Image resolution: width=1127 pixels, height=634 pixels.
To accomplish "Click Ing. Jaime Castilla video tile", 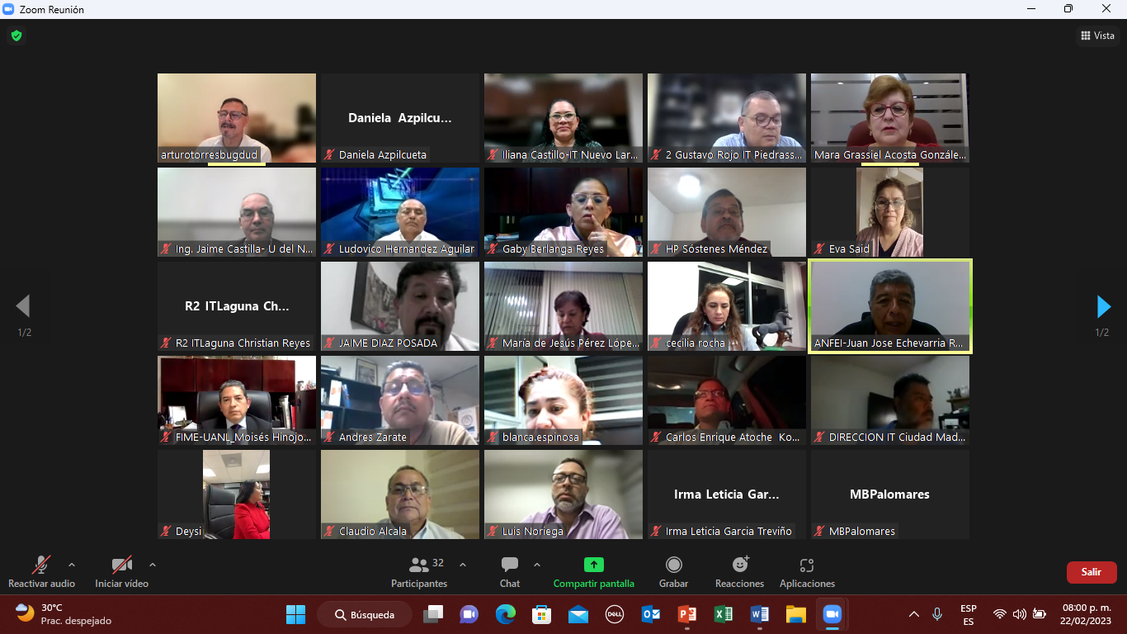I will pos(237,212).
